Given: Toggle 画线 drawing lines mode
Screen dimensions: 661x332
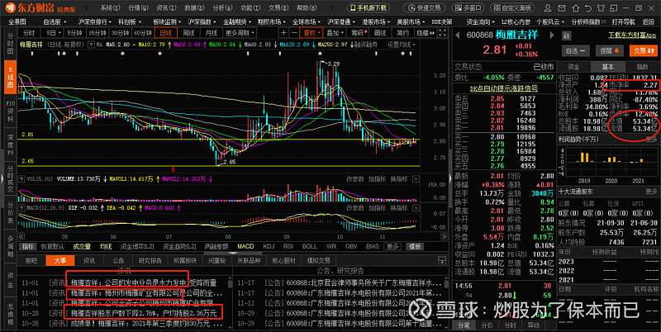Looking at the screenshot, I should tap(380, 33).
